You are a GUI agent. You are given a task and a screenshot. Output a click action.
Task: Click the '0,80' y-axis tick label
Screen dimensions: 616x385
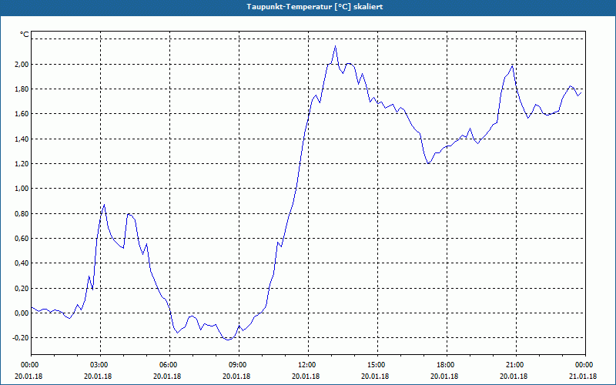click(x=22, y=214)
